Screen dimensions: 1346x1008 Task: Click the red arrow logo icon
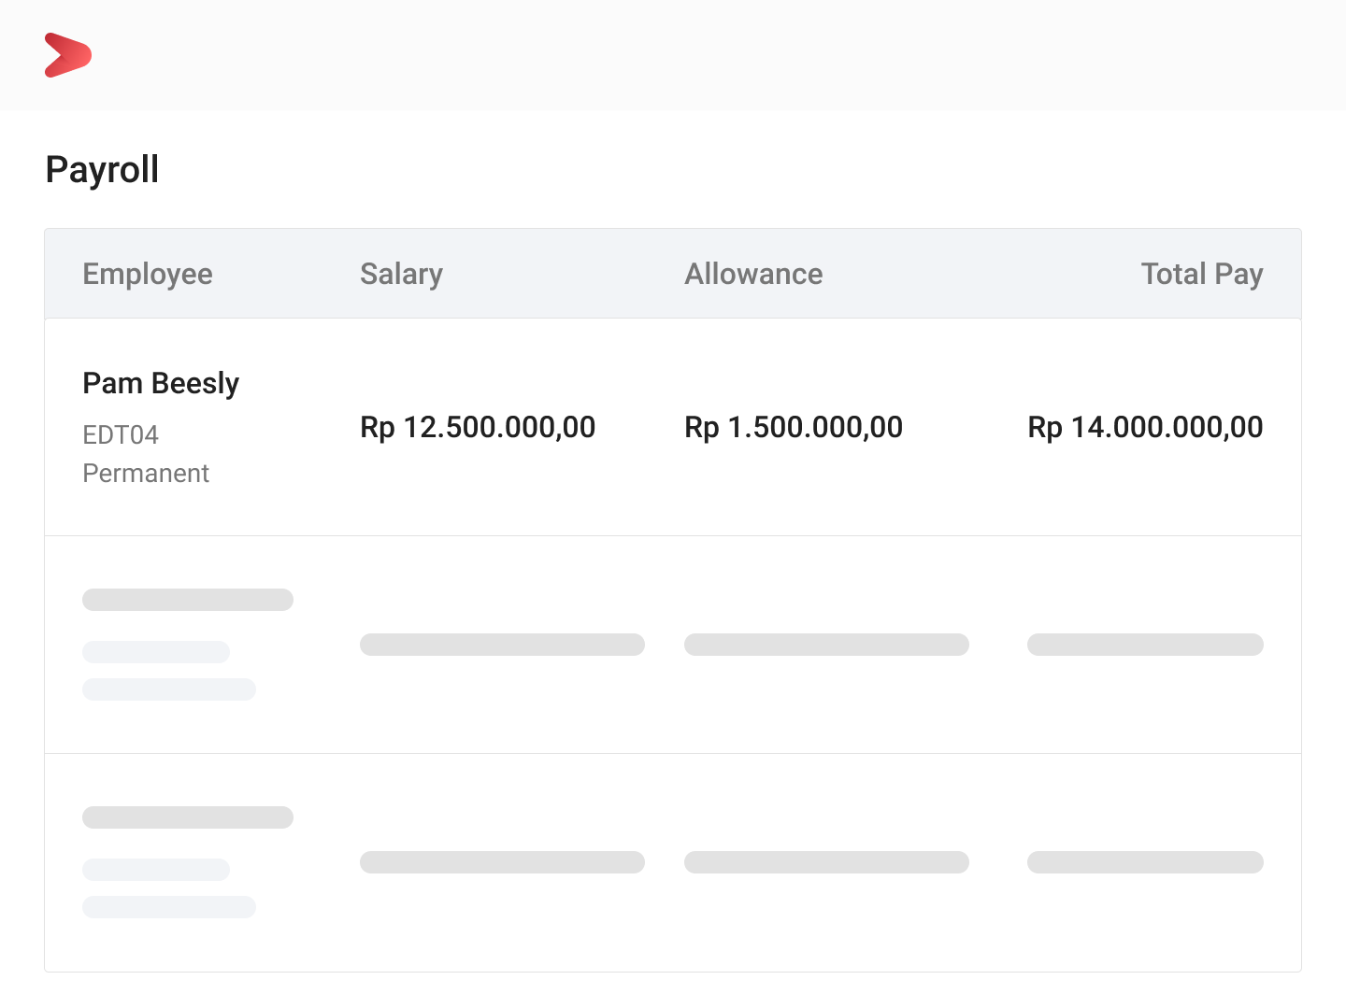click(x=68, y=55)
